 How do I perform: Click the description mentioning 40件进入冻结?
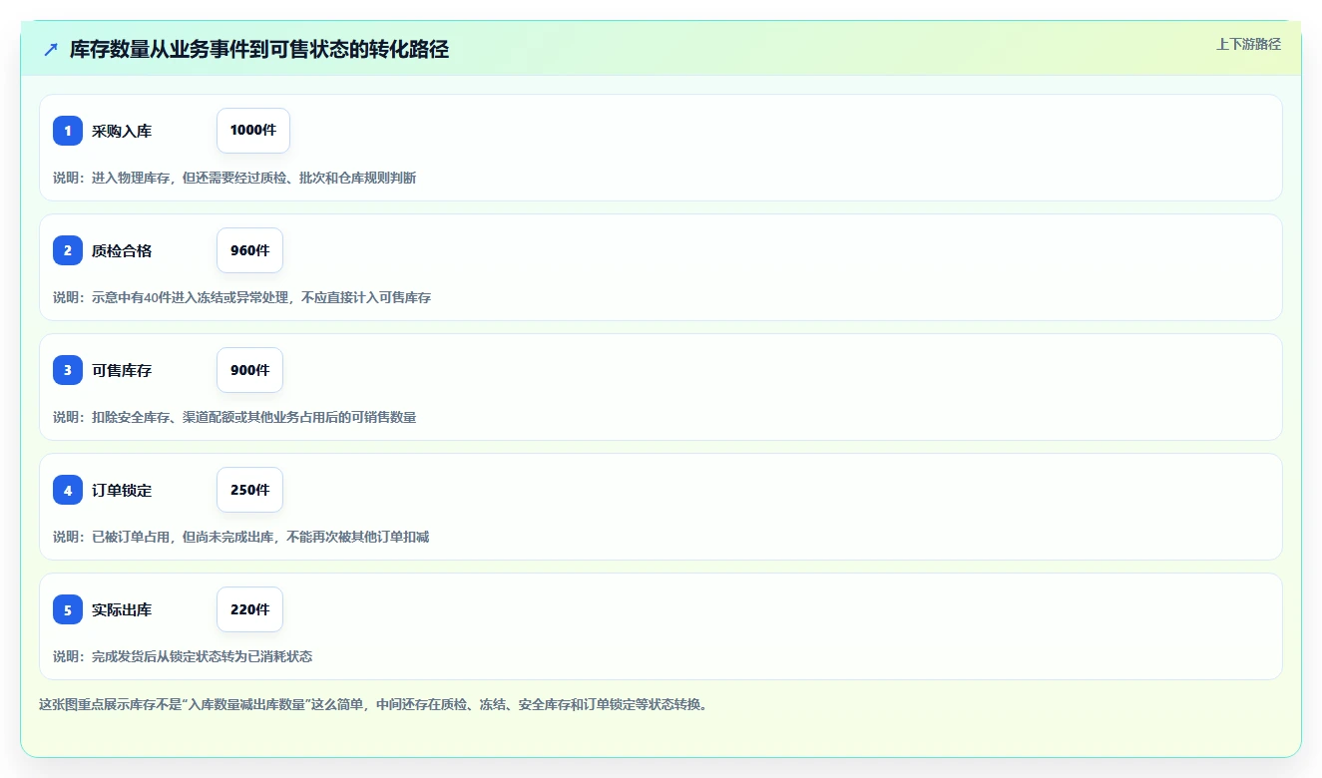pos(241,297)
